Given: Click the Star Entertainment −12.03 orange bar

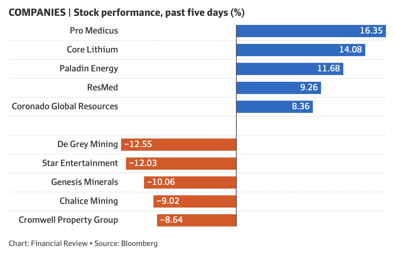Looking at the screenshot, I should 181,163.
